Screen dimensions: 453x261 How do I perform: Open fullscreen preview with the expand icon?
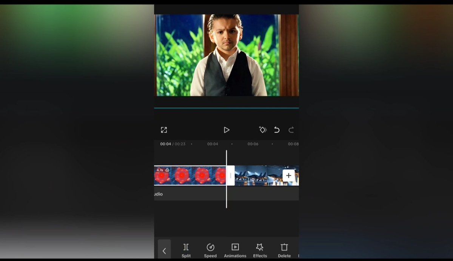point(164,130)
